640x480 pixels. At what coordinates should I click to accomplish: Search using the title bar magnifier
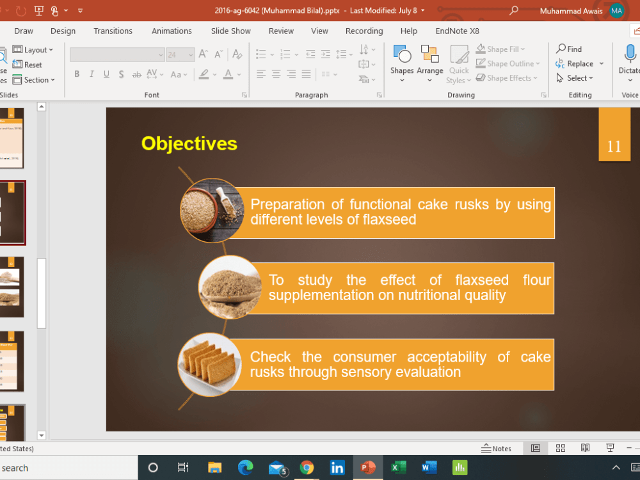(513, 10)
